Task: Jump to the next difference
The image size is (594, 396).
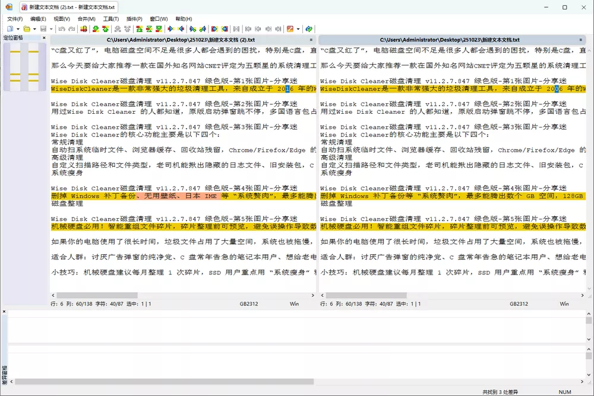Action: [96, 28]
